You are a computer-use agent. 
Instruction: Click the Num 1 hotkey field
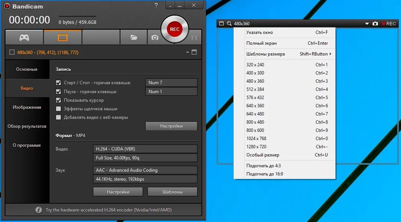(x=171, y=91)
